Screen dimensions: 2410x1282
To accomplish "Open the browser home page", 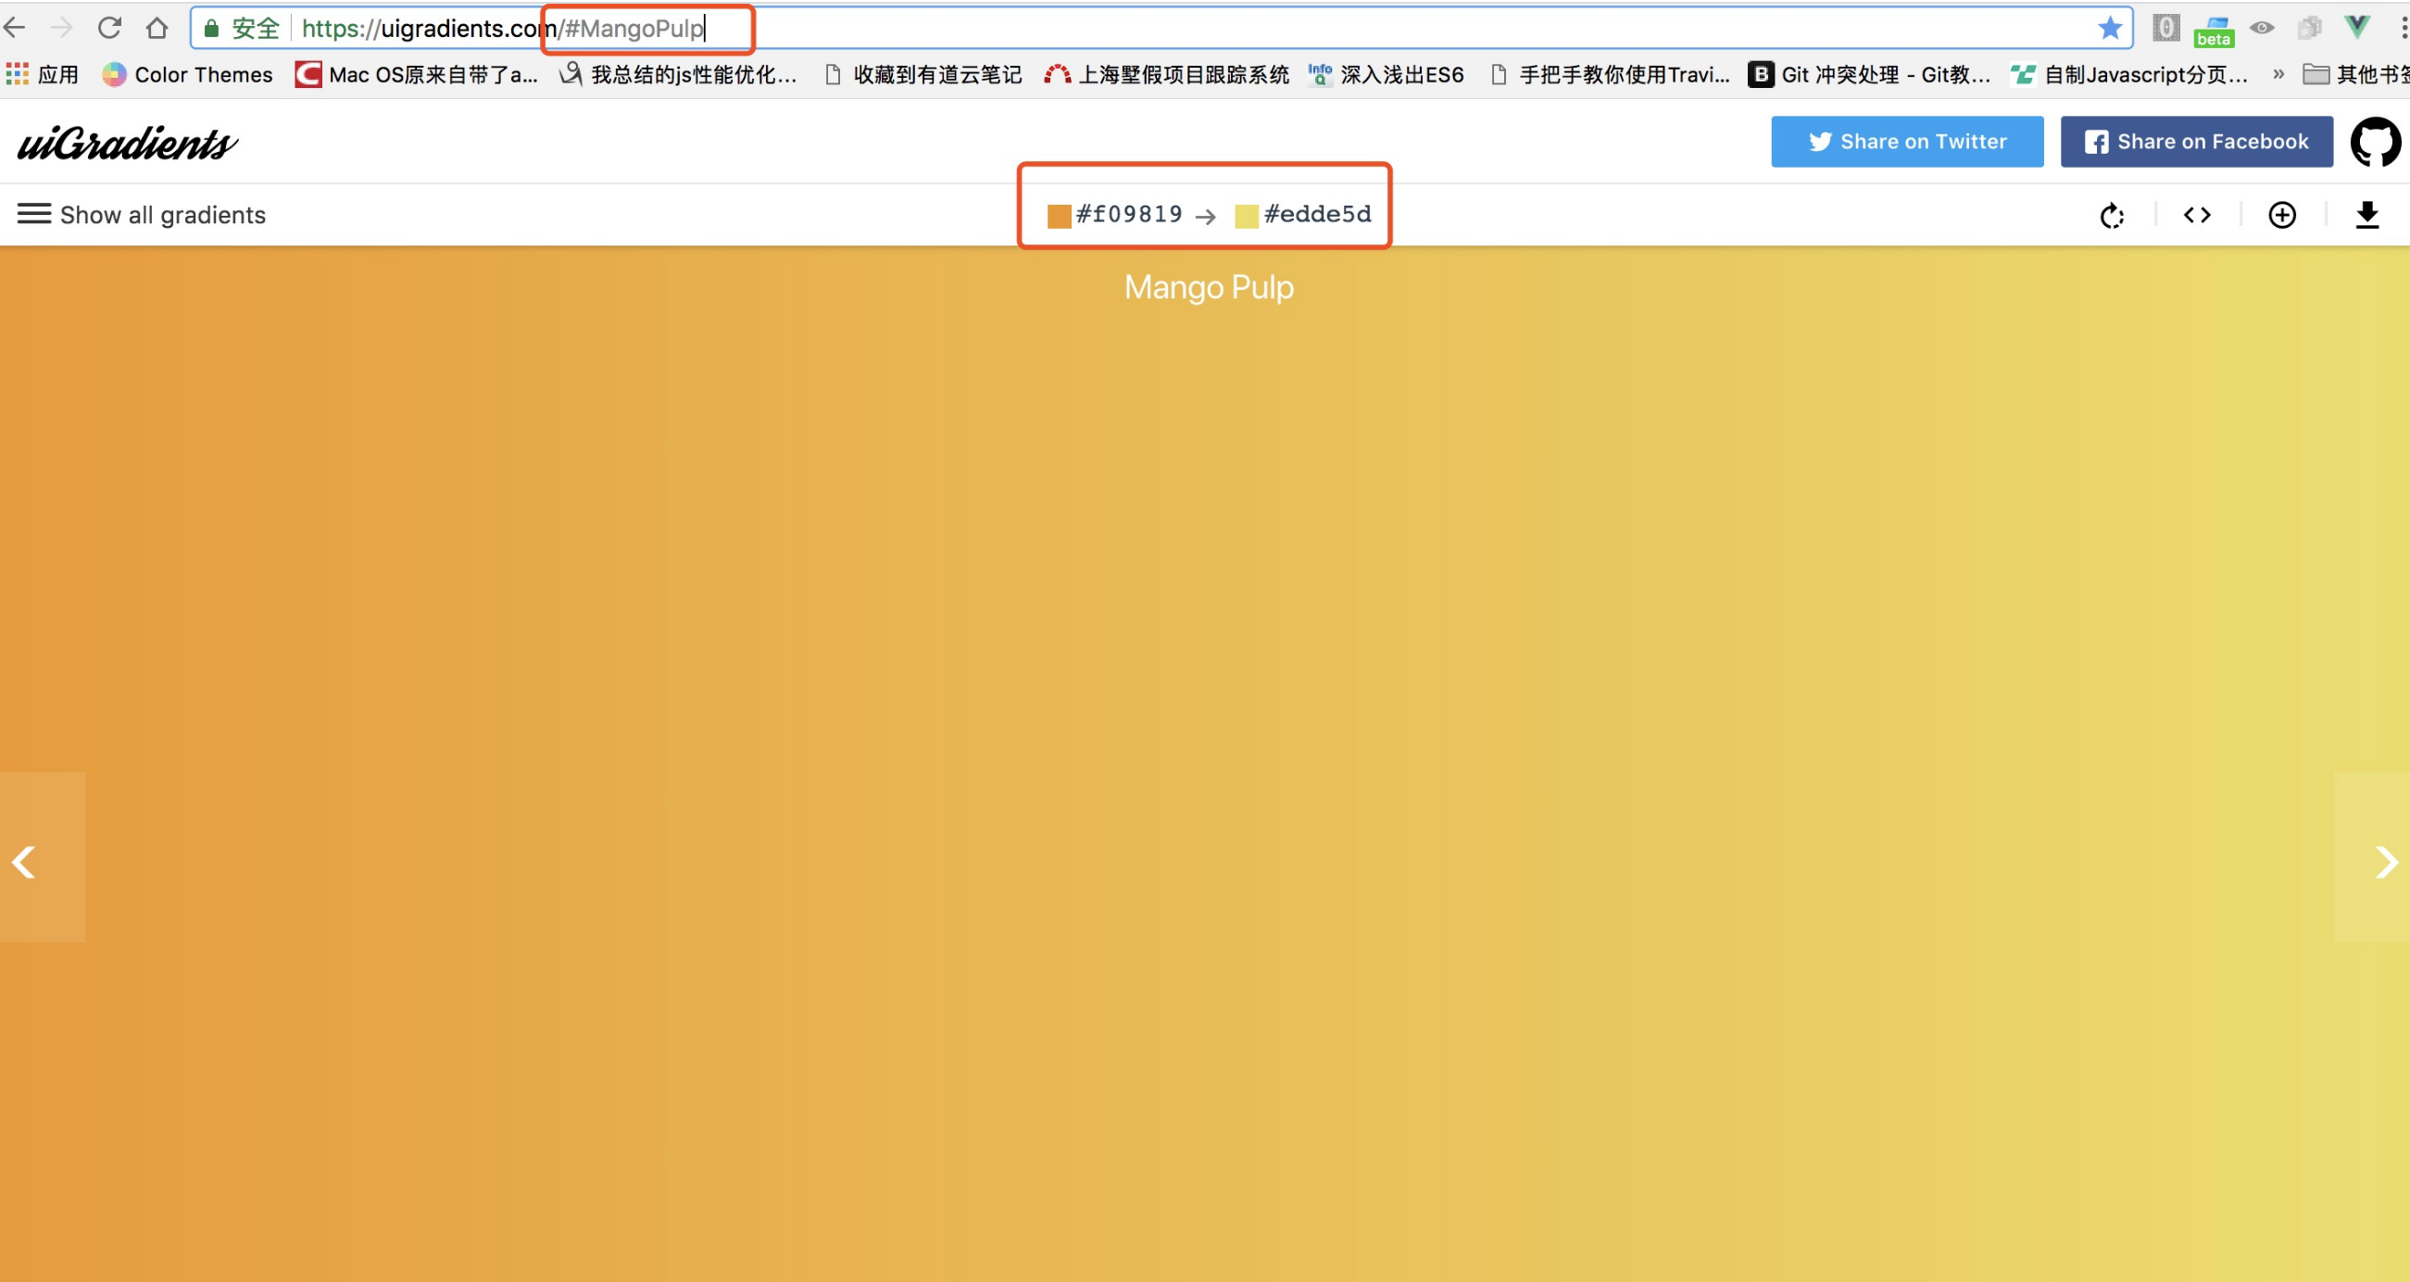I will tap(157, 27).
